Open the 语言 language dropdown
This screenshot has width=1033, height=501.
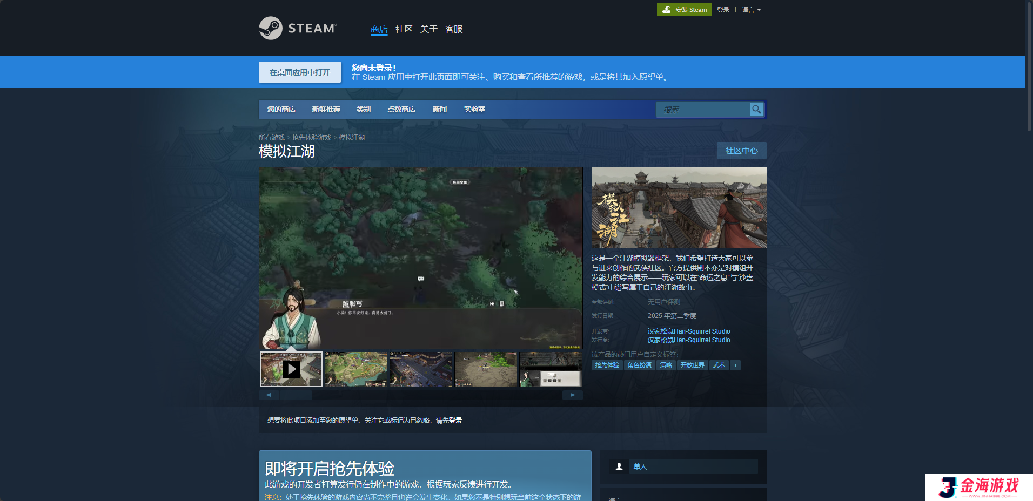[x=752, y=10]
